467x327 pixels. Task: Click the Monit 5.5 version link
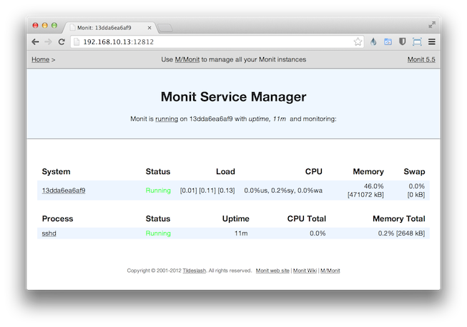tap(421, 59)
